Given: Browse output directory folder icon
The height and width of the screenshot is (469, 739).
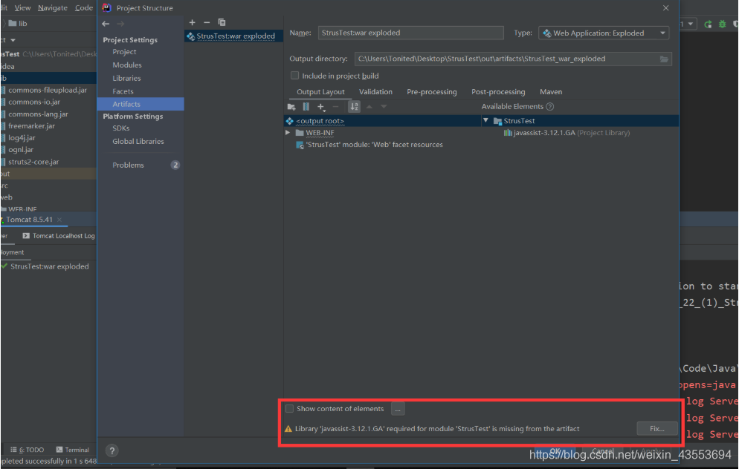Looking at the screenshot, I should 664,59.
